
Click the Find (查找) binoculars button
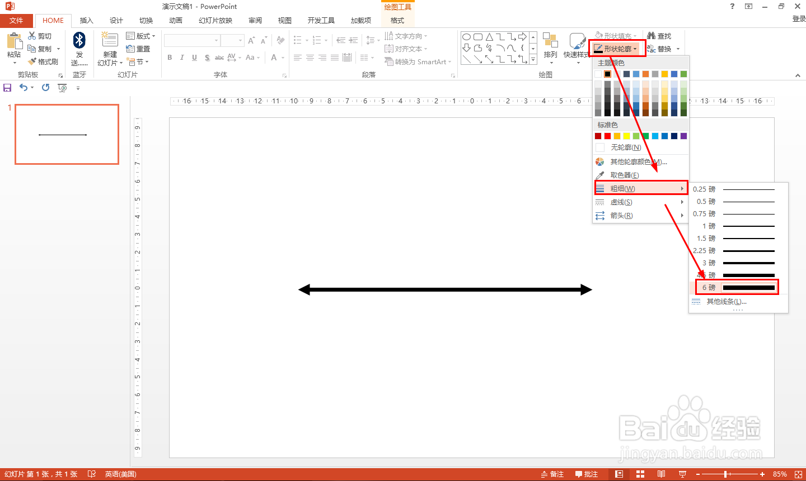(659, 36)
